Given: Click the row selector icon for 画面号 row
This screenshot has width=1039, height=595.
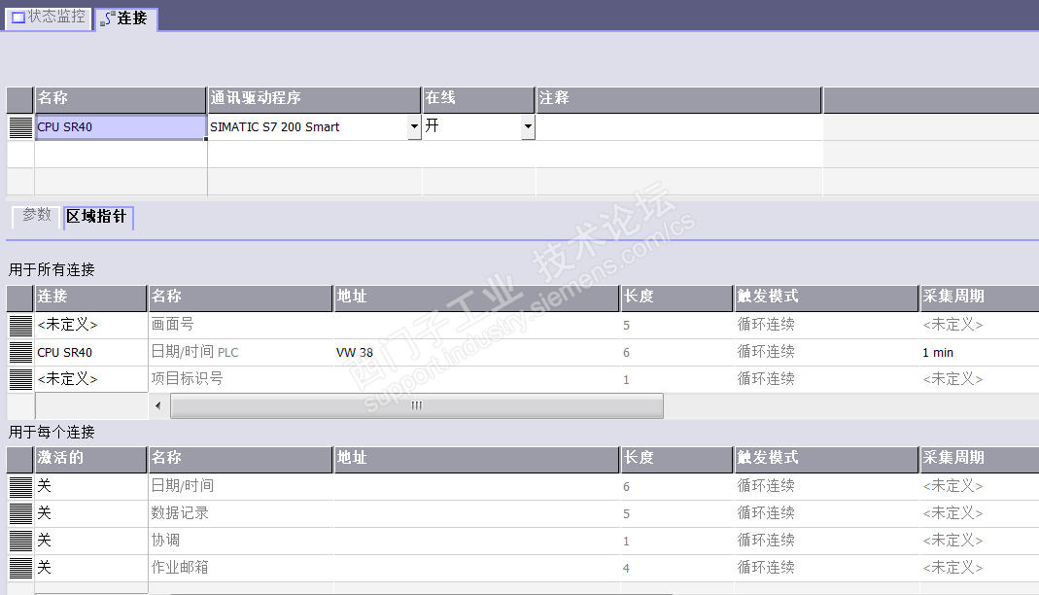Looking at the screenshot, I should [20, 325].
